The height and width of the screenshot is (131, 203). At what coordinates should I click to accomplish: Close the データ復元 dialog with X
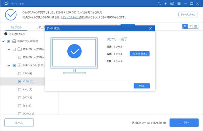pos(151,28)
